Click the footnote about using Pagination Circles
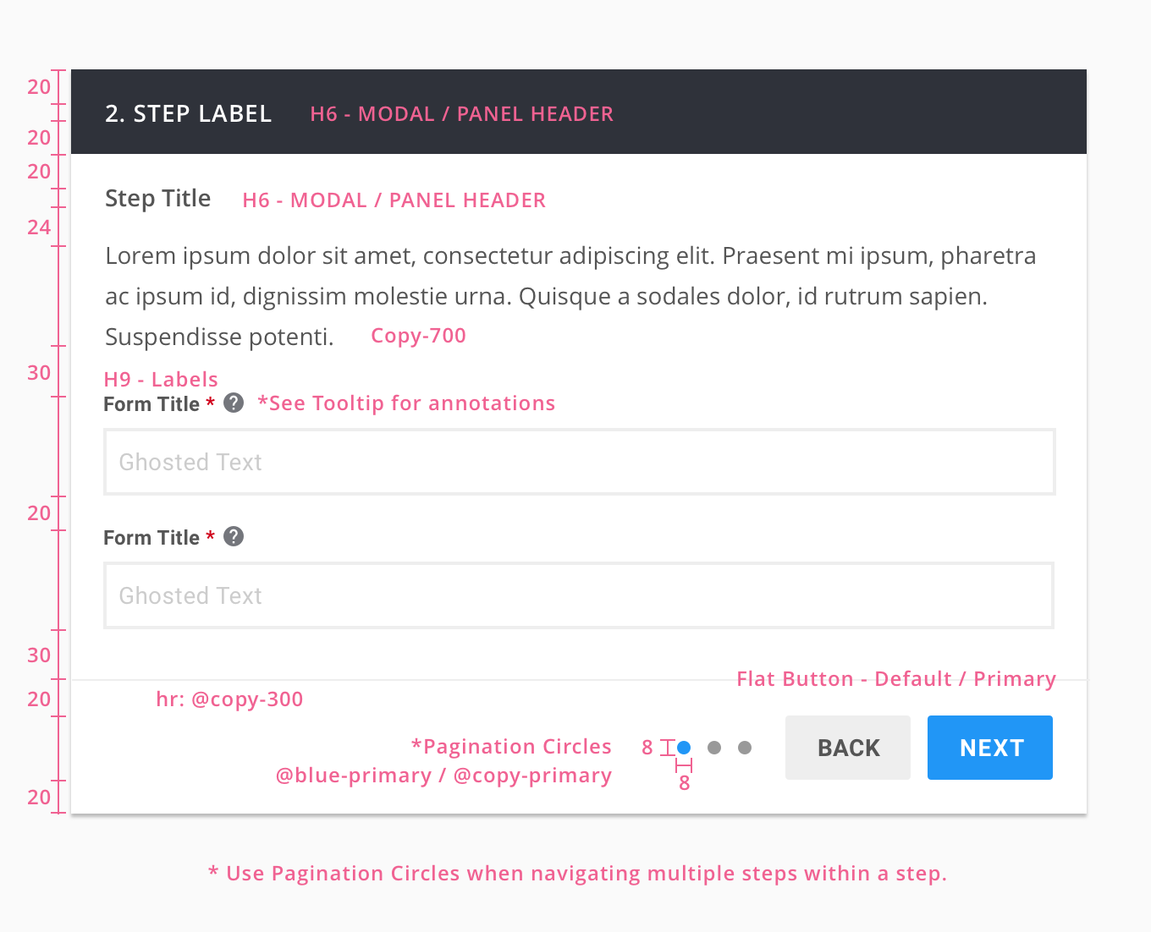Viewport: 1151px width, 932px height. pos(577,874)
